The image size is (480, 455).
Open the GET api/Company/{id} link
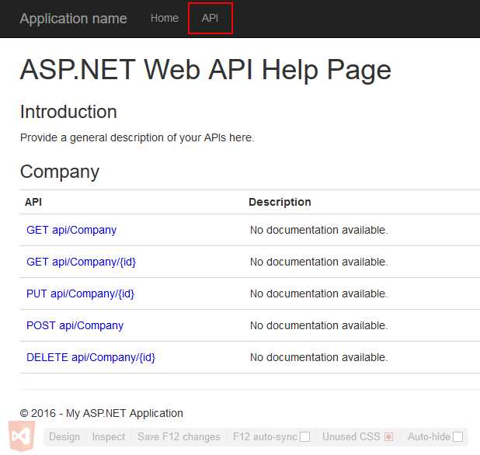coord(81,262)
